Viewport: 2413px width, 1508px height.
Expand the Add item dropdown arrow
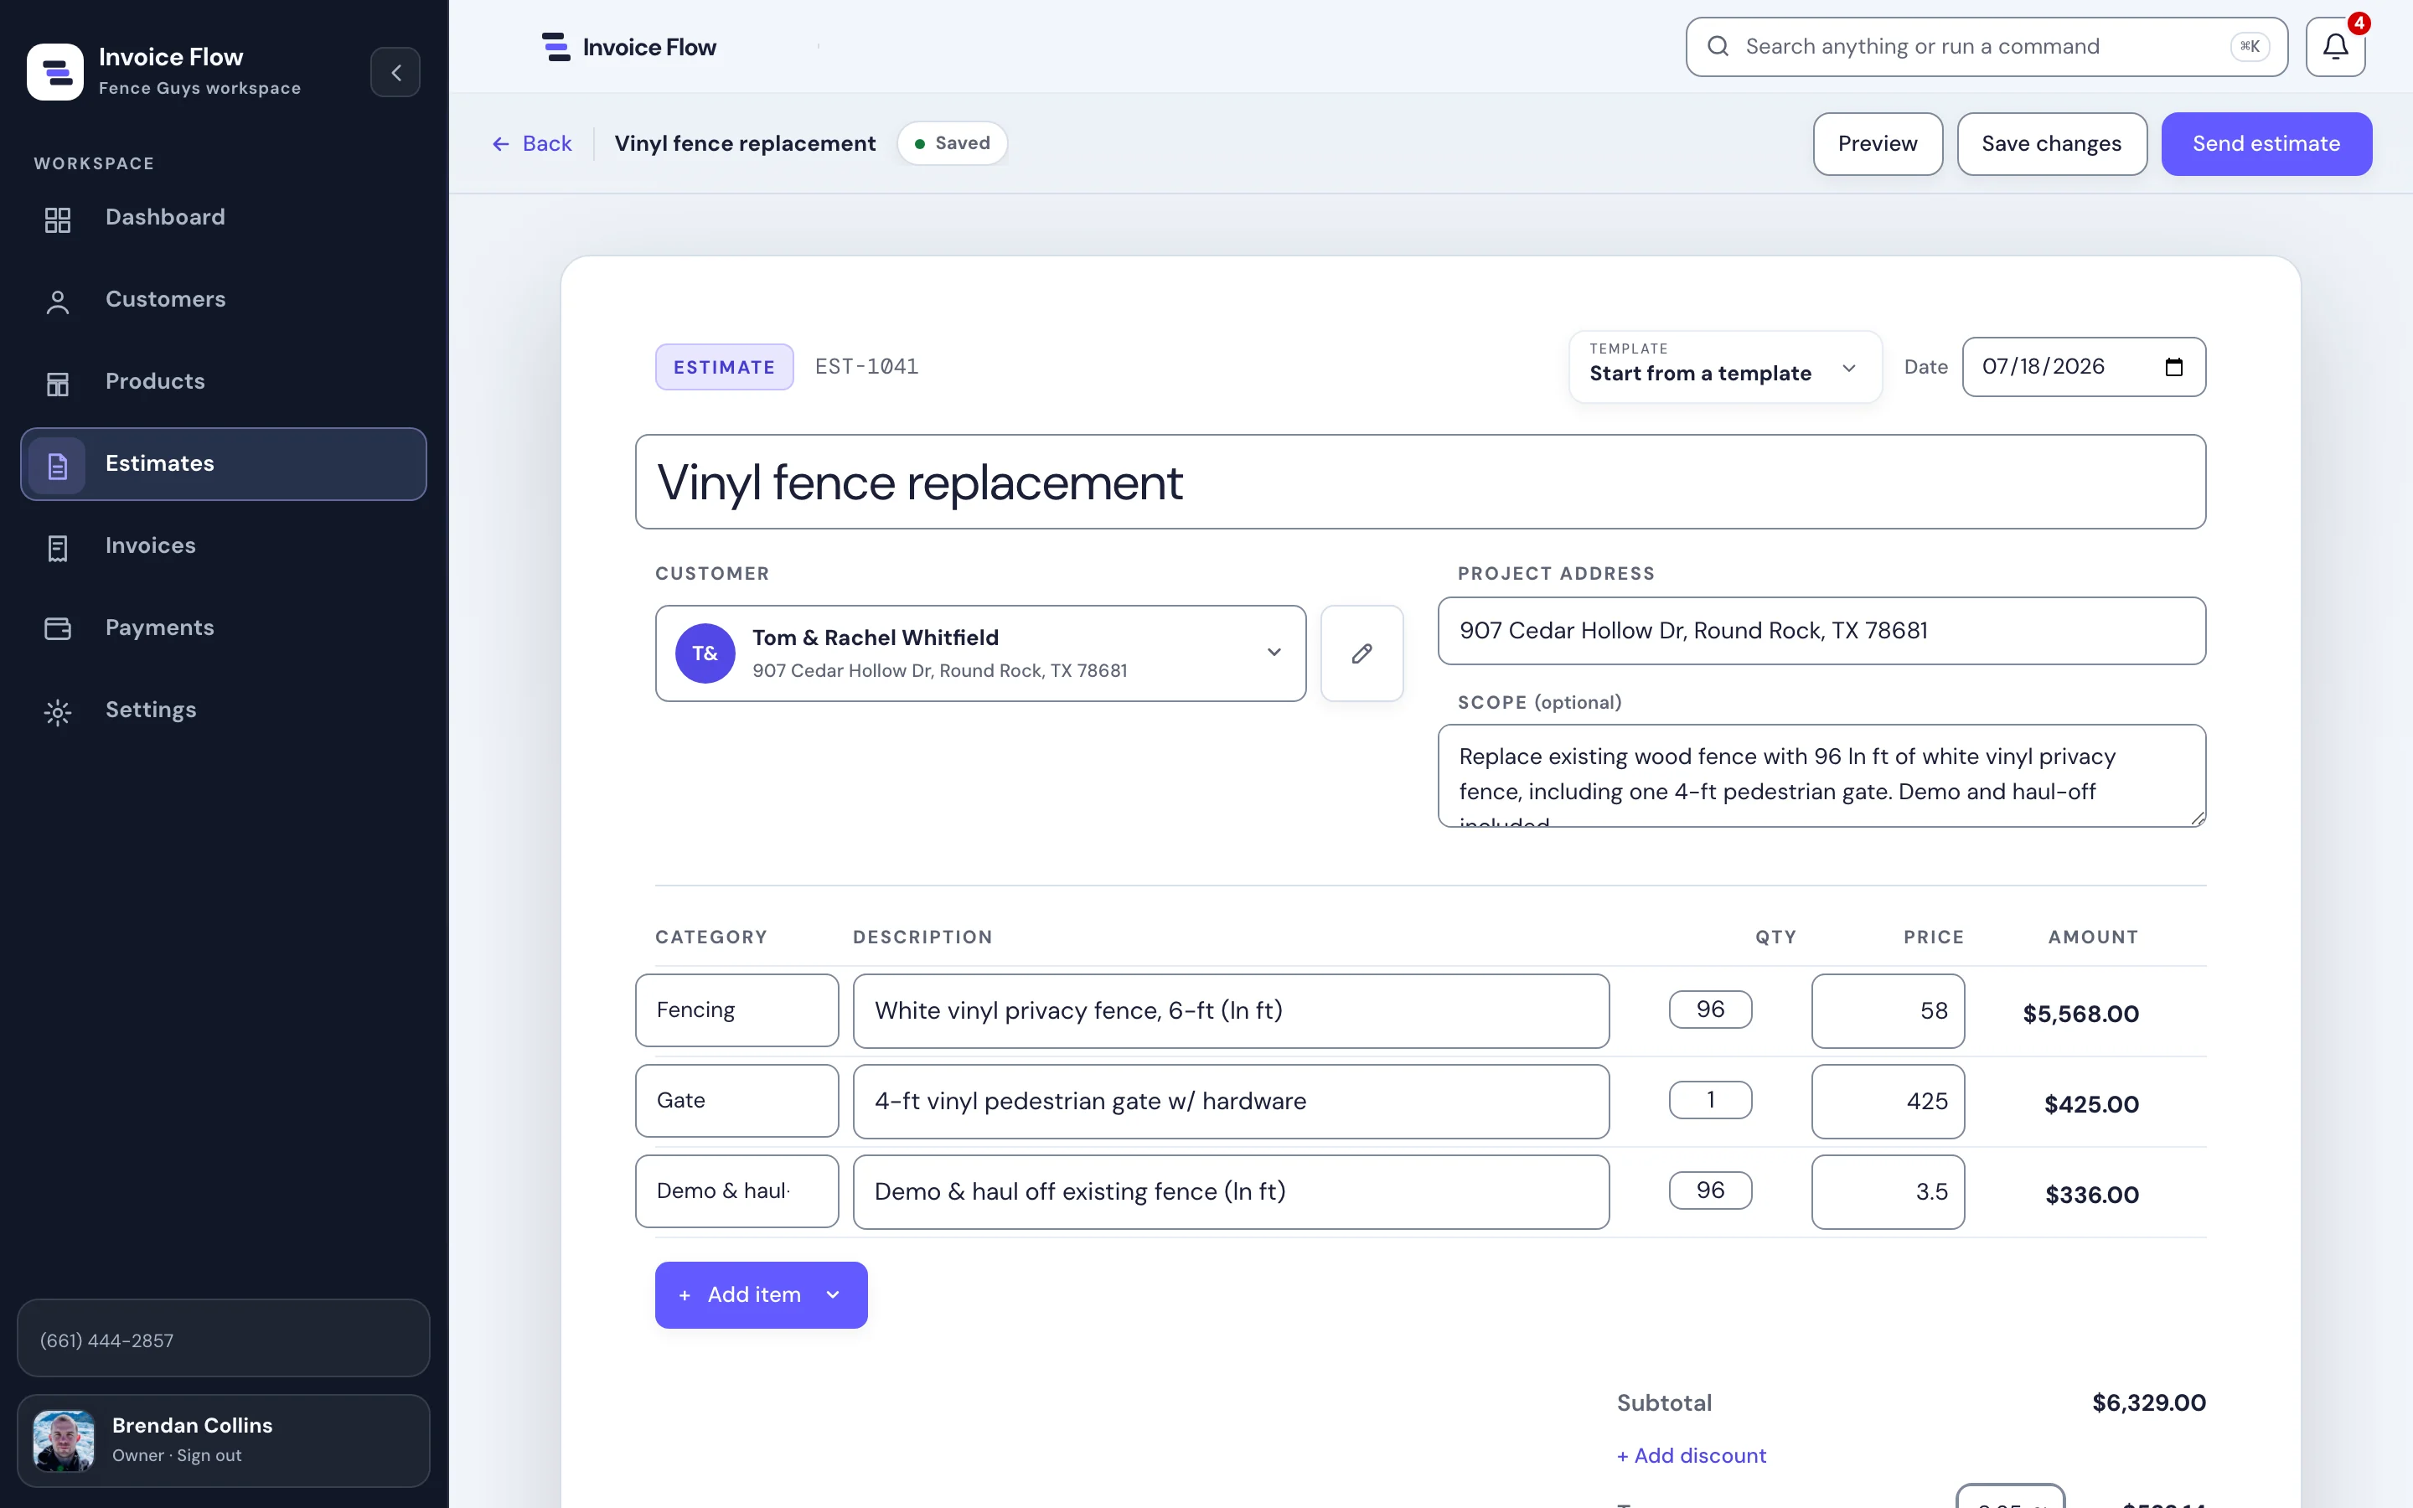(x=833, y=1294)
